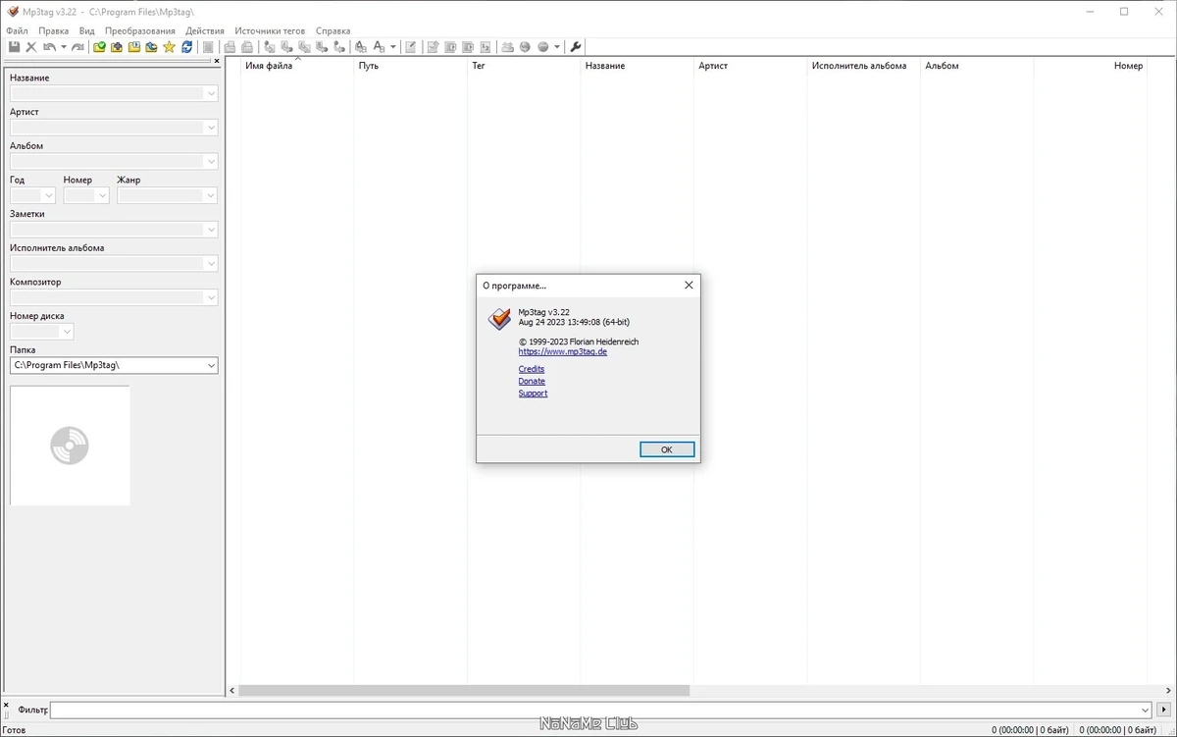
Task: Click the remove tag X icon
Action: (x=31, y=47)
